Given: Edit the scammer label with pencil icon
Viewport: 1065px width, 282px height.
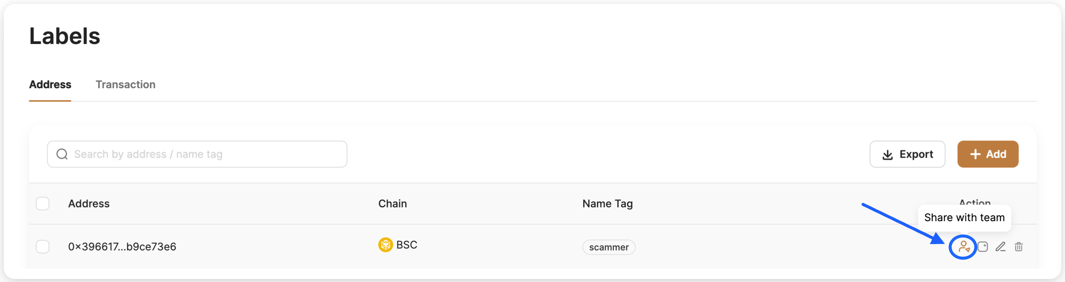Looking at the screenshot, I should coord(1000,247).
